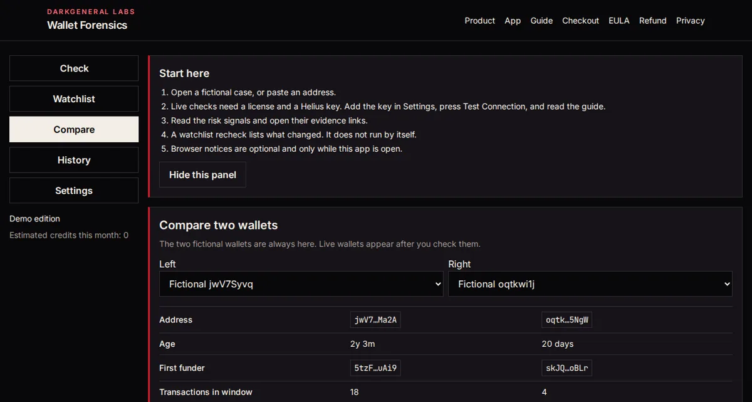
Task: Expand the Left wallet dropdown
Action: click(x=301, y=284)
